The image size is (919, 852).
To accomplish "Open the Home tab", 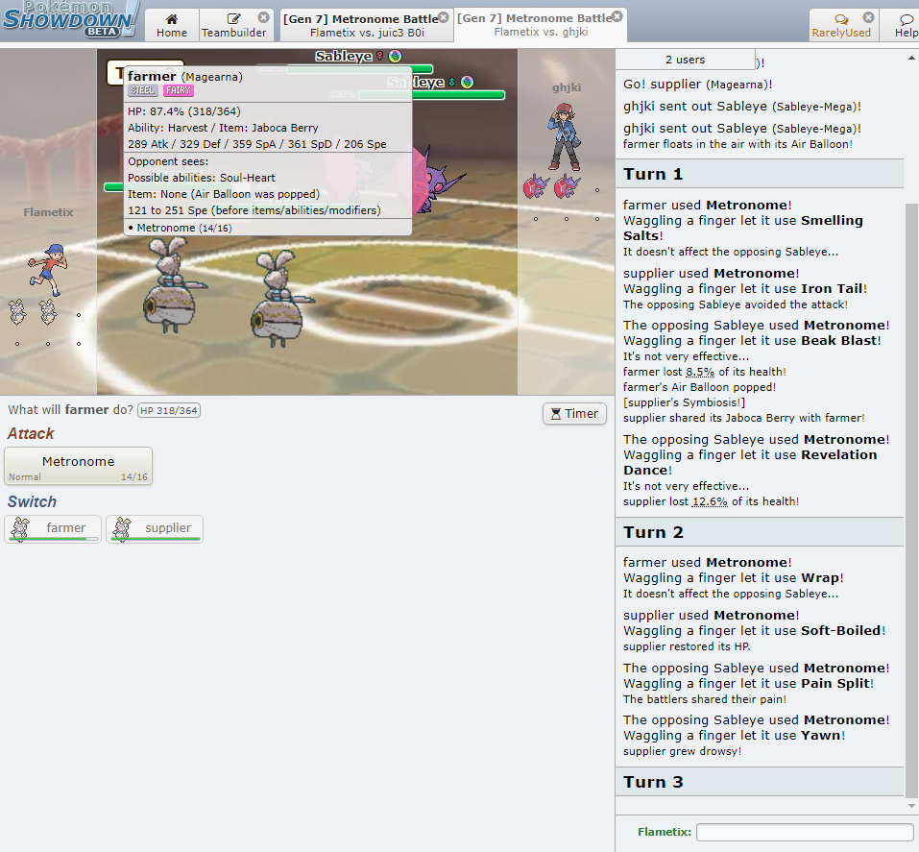I will 172,25.
